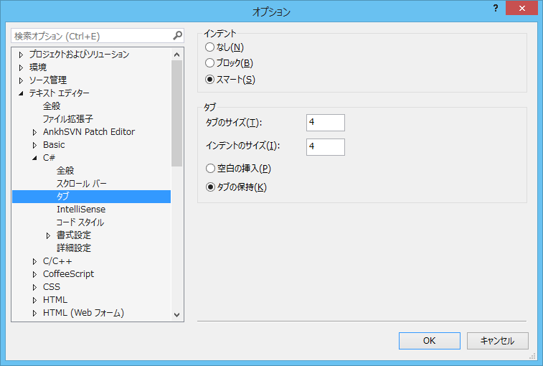Click the キャンセル button
The height and width of the screenshot is (366, 543).
(x=497, y=341)
